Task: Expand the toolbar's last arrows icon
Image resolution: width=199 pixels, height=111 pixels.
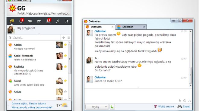Action: 67,21
